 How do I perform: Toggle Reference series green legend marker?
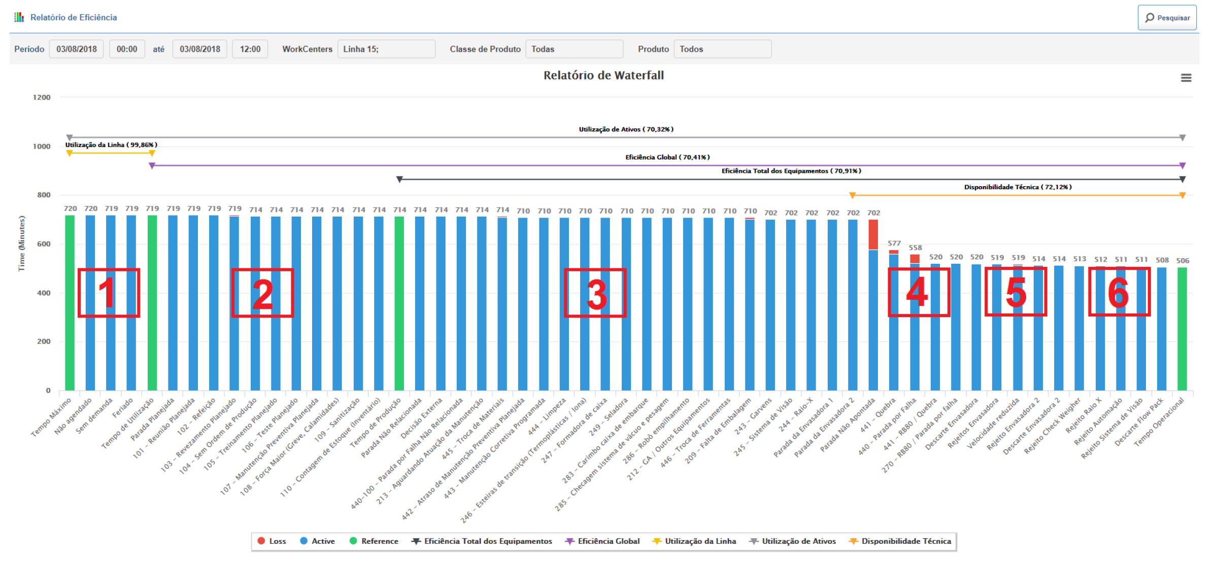[x=353, y=541]
